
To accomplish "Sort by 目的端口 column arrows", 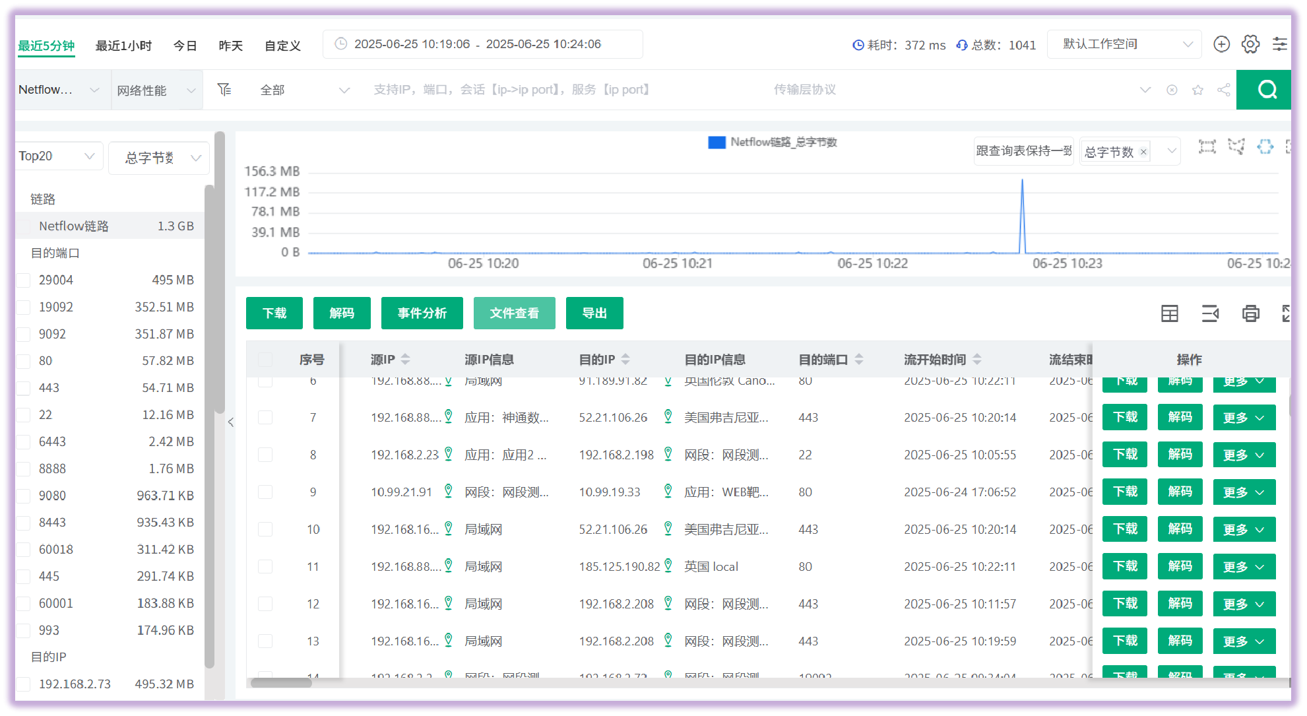I will pos(859,359).
